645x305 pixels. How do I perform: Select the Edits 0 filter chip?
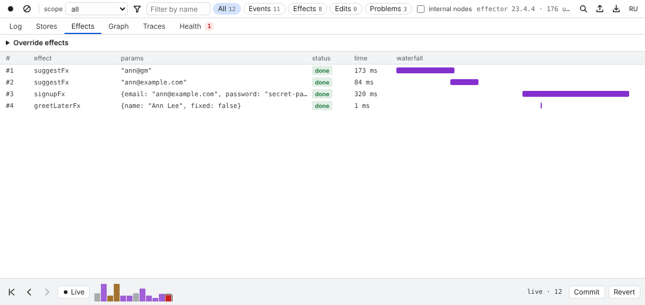tap(346, 9)
